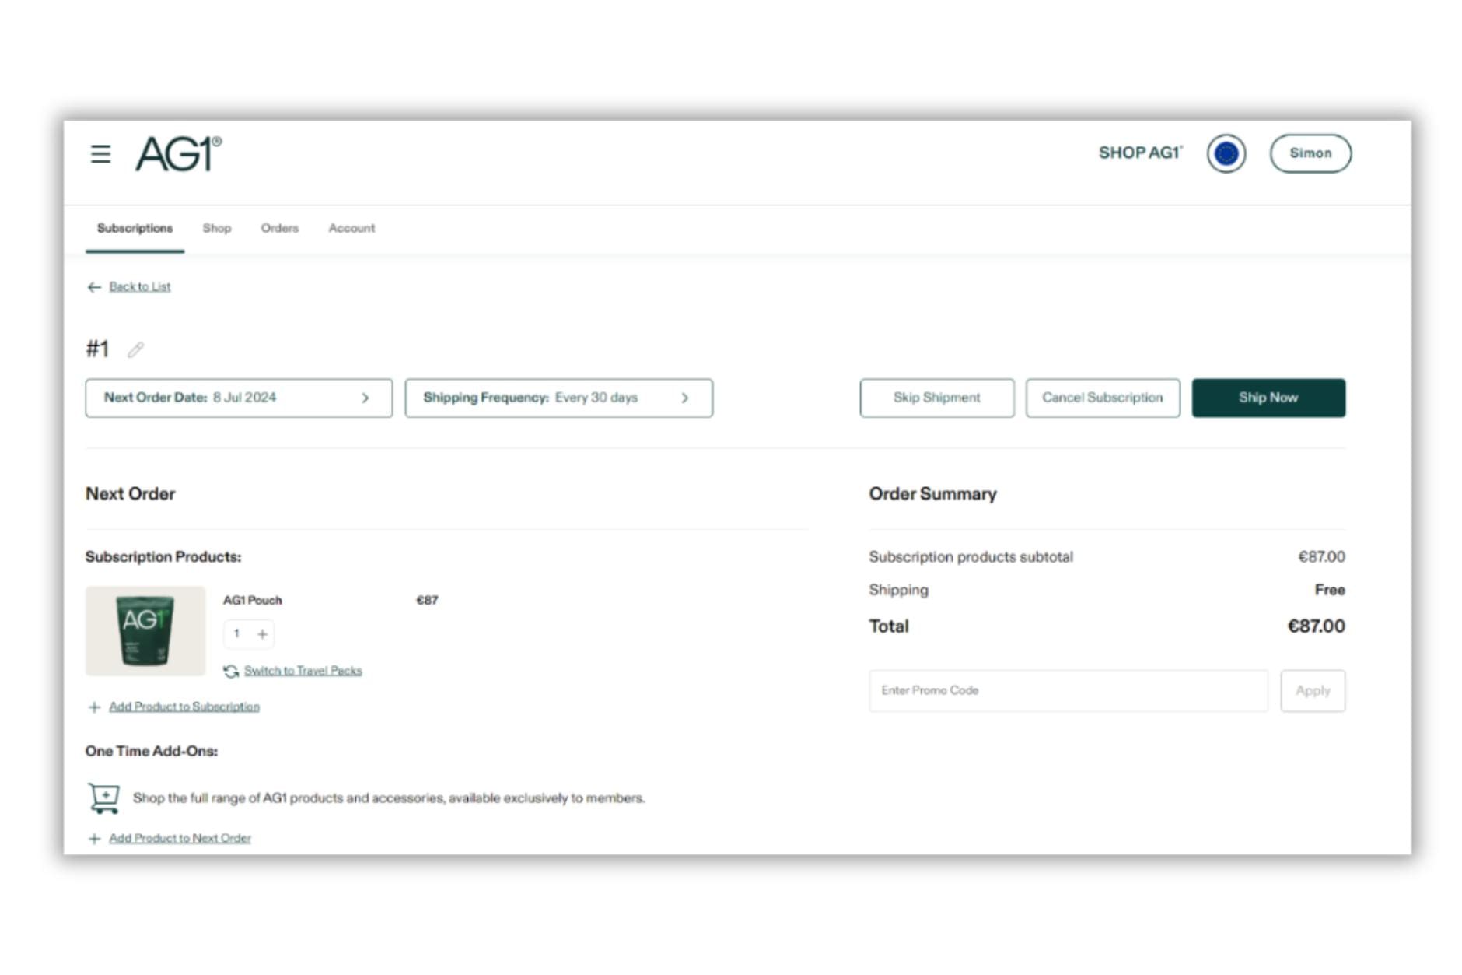Image resolution: width=1462 pixels, height=975 pixels.
Task: Click the Free shipping value
Action: tap(1330, 591)
